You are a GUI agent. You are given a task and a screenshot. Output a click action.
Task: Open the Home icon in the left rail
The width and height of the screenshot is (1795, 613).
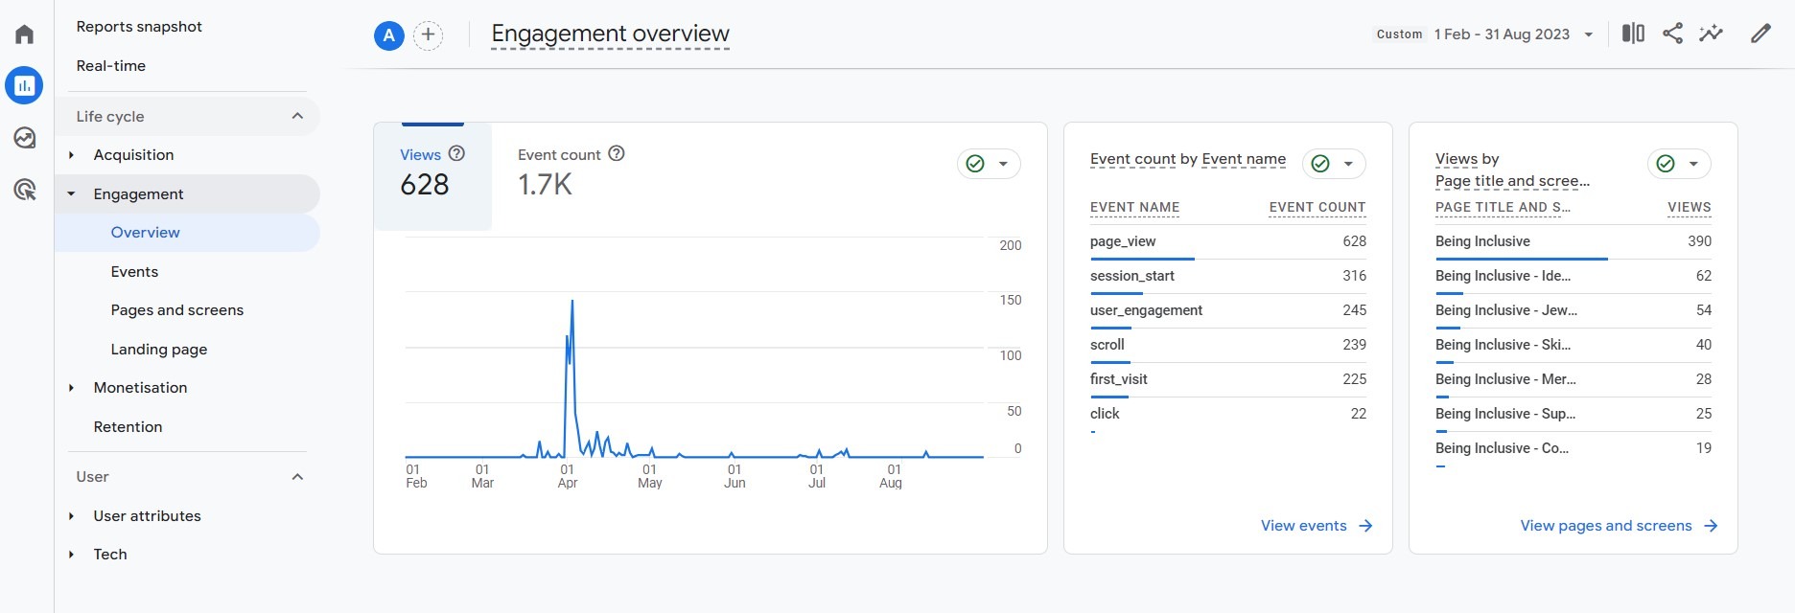click(25, 34)
